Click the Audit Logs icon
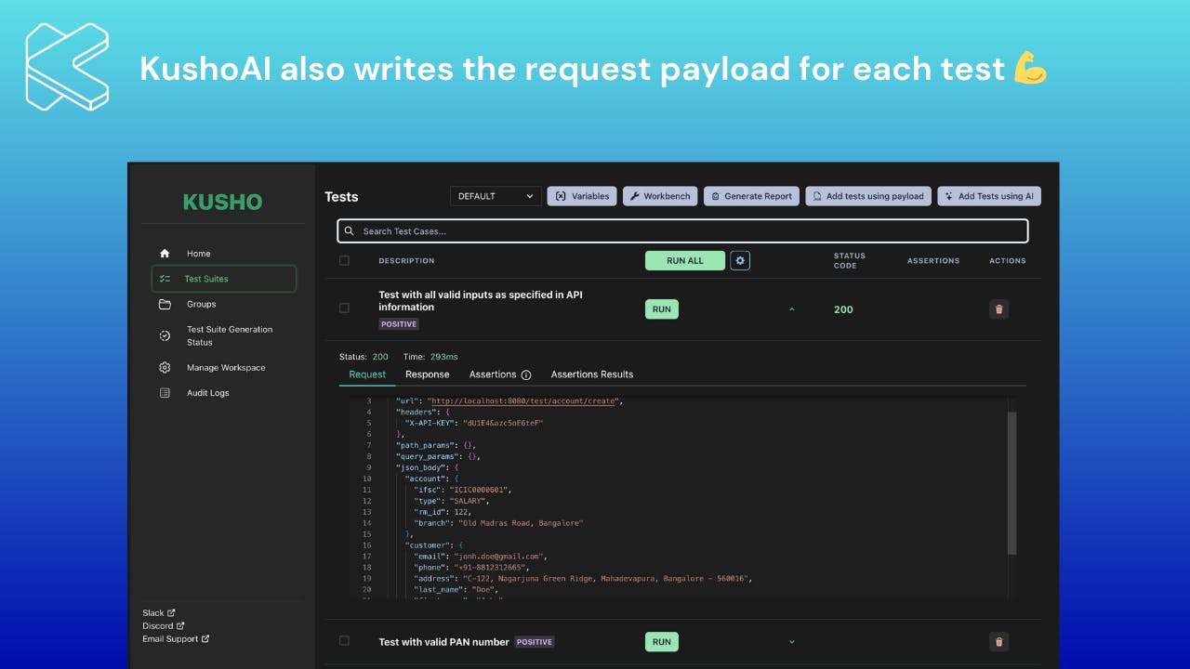This screenshot has width=1190, height=669. [165, 393]
